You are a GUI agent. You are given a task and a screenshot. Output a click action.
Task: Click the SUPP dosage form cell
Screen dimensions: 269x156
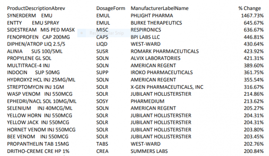[102, 72]
